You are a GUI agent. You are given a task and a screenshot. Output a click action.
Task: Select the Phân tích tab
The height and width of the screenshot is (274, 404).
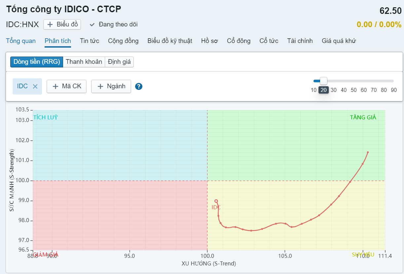(x=58, y=41)
